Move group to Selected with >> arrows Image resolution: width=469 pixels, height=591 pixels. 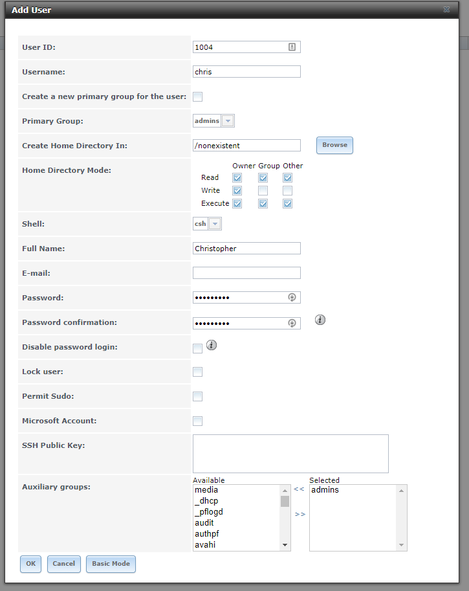300,514
